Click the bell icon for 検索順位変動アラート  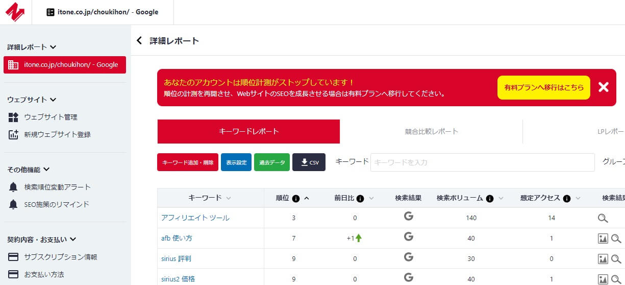click(x=13, y=187)
